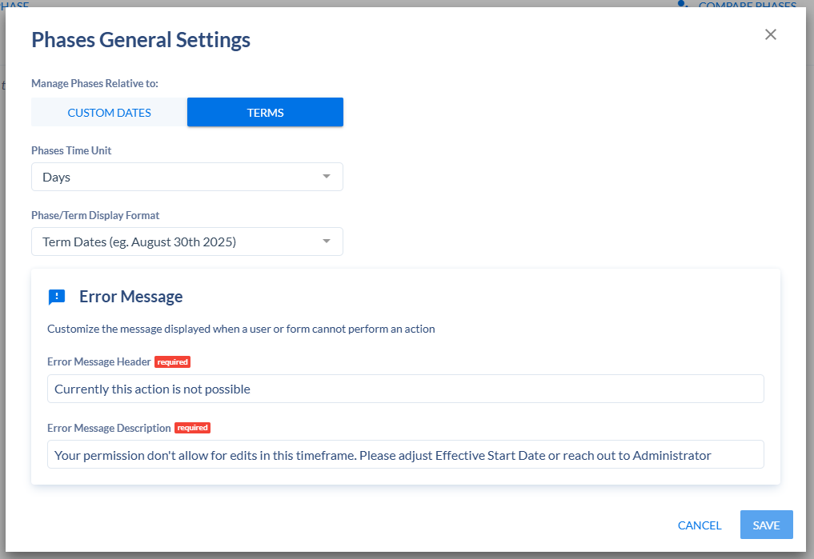814x559 pixels.
Task: Cancel the settings changes
Action: click(x=700, y=525)
